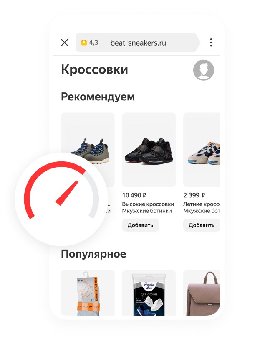The image size is (270, 342).
Task: Open the user profile avatar
Action: [x=204, y=70]
